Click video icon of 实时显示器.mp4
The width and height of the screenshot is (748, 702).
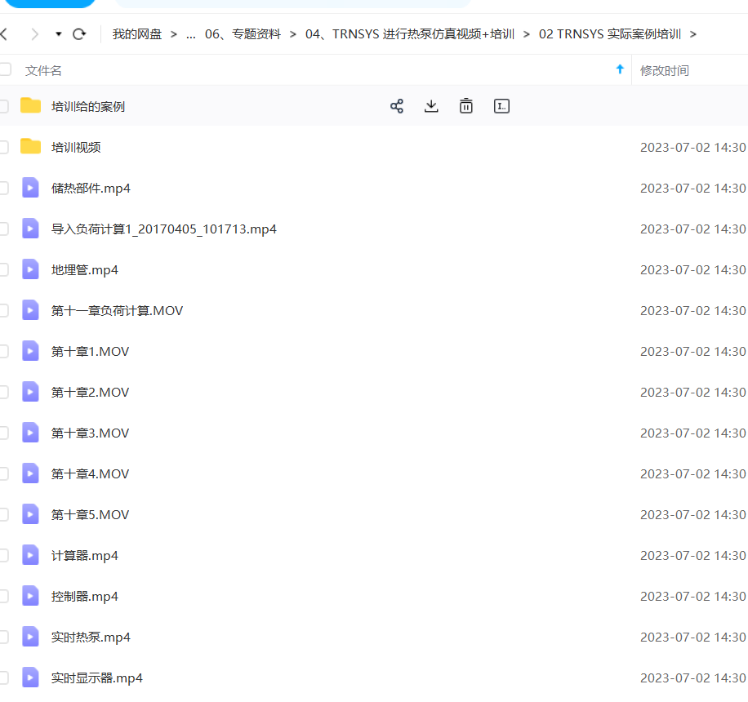(30, 678)
